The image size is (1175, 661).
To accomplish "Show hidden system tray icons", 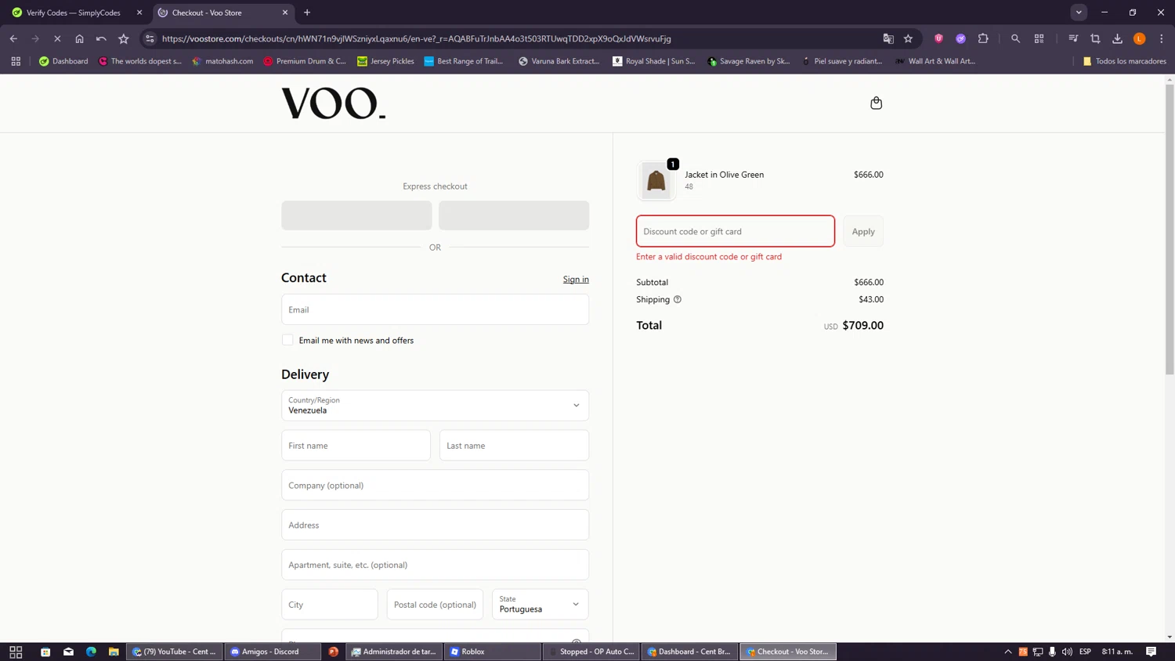I will 1008,652.
